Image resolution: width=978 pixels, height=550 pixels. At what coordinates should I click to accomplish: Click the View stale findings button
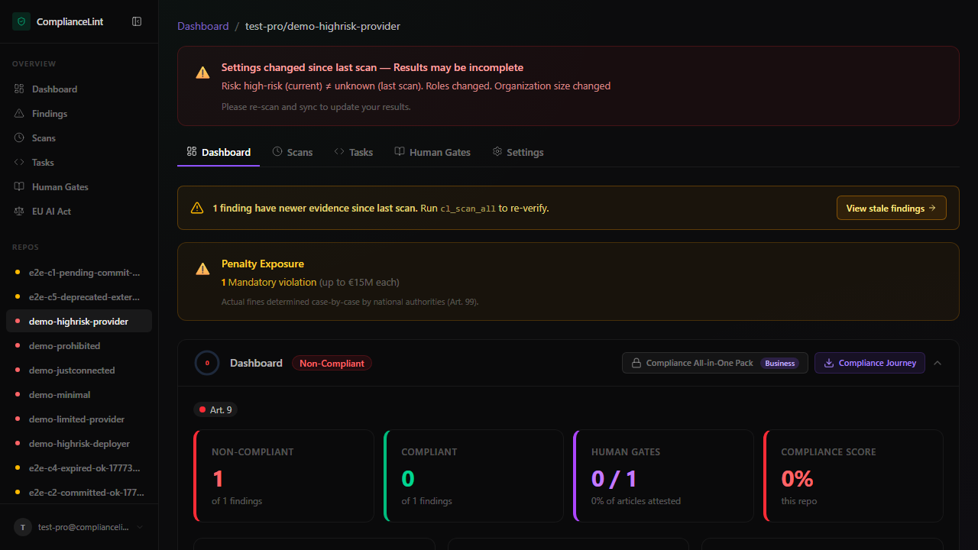[891, 209]
